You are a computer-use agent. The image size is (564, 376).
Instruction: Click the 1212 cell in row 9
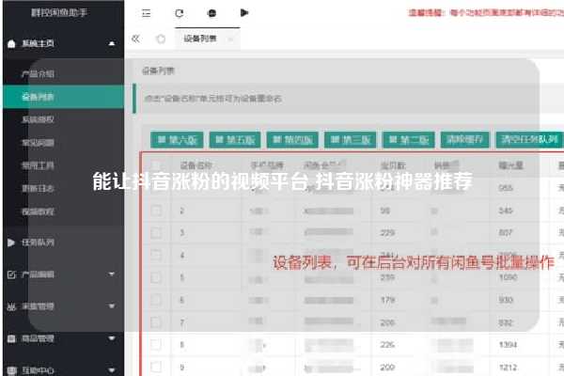click(509, 368)
